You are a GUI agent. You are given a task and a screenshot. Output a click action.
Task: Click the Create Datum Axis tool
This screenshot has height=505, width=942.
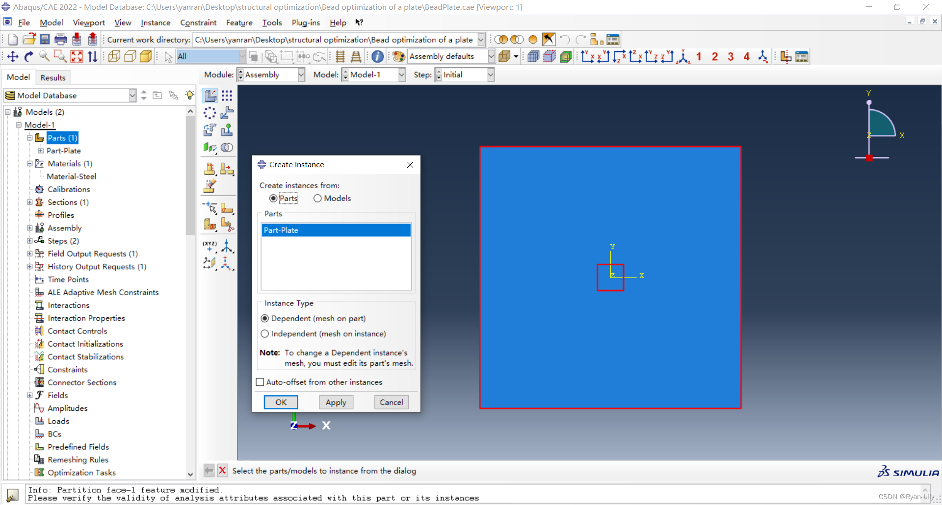click(x=227, y=246)
